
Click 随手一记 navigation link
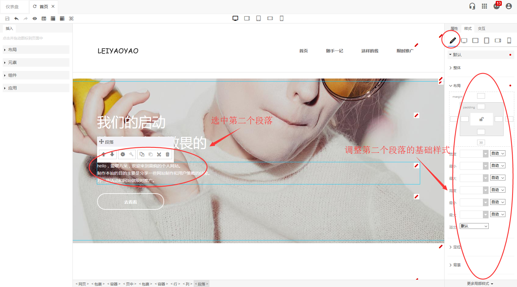pos(334,51)
